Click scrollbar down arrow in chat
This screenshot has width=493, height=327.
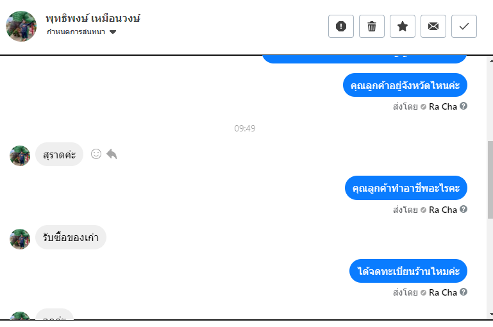(490, 314)
